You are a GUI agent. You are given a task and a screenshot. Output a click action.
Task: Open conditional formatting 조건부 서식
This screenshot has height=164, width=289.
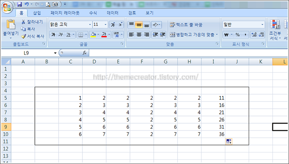coord(275,30)
